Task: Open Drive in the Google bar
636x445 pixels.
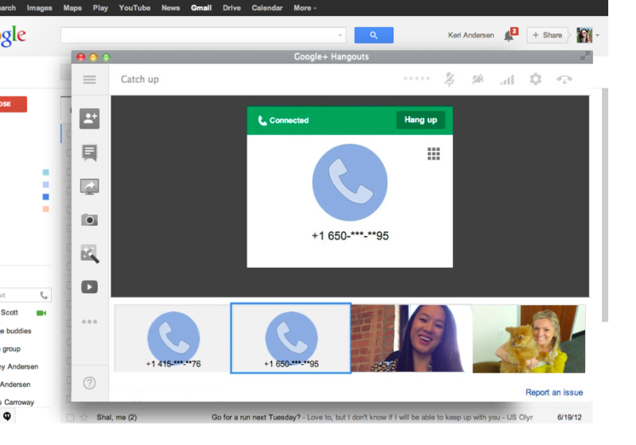Action: coord(231,8)
